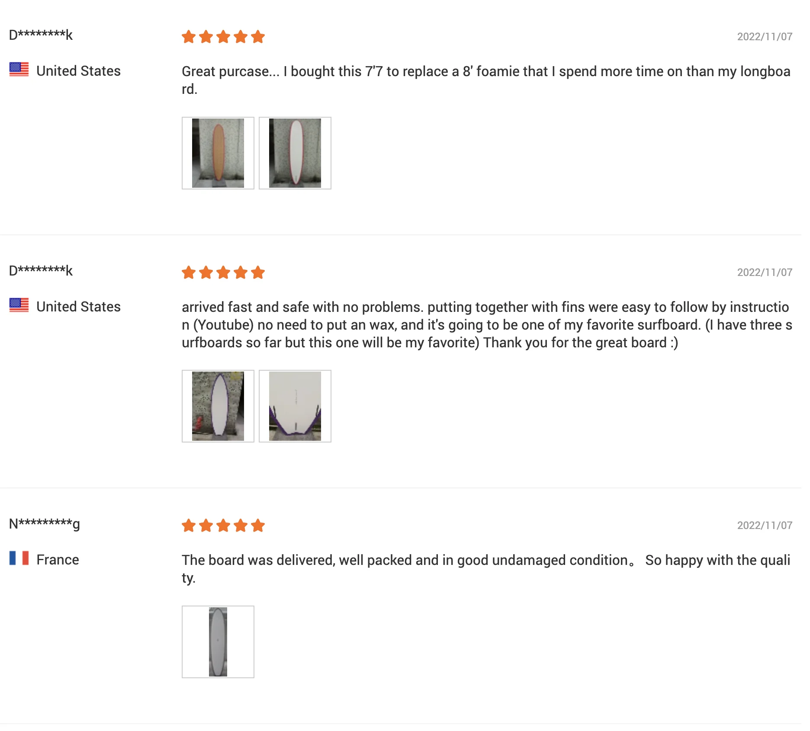Click the star rating on the 'Great purcase' review
The width and height of the screenshot is (810, 731).
(x=223, y=37)
